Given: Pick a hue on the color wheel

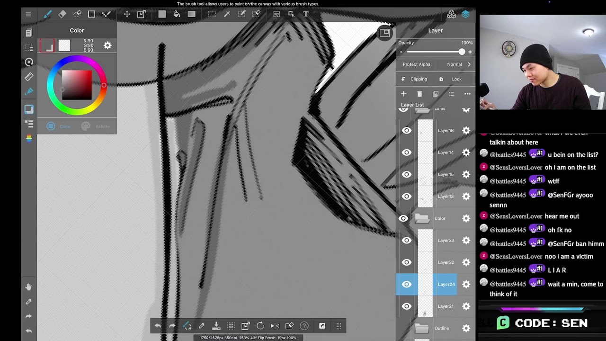Looking at the screenshot, I should (x=76, y=85).
